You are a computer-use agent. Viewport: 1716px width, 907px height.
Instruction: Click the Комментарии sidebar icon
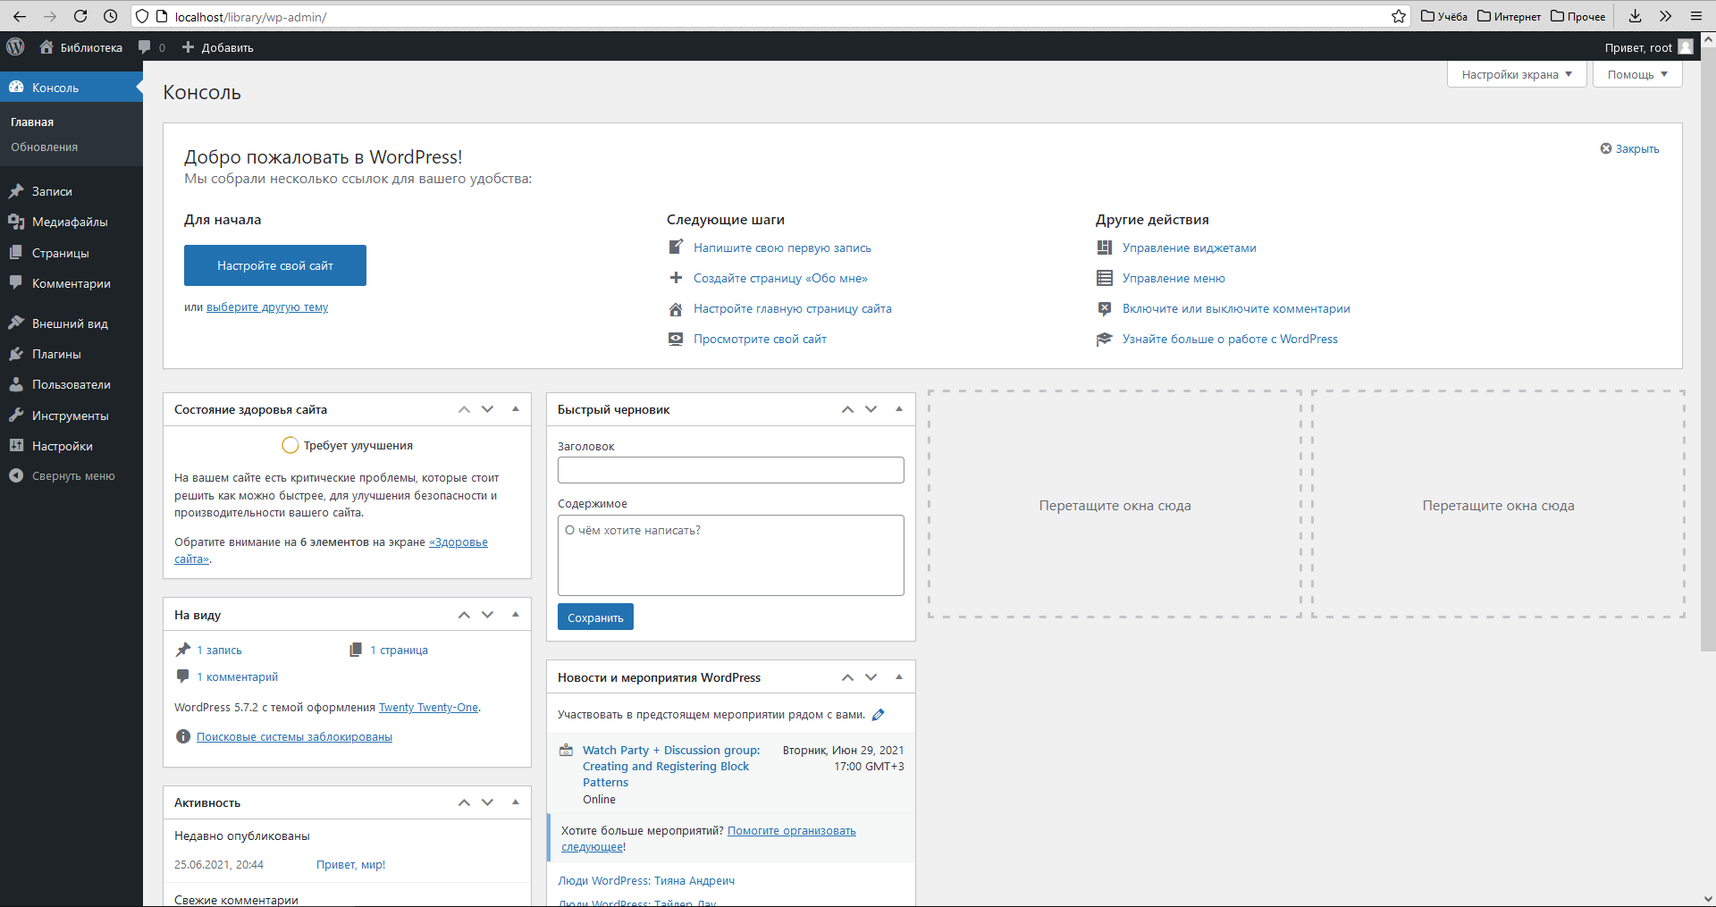tap(16, 283)
